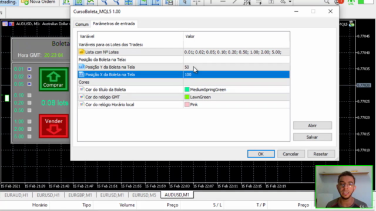Click color icon beside Cor do relógio Horário local
Image resolution: width=376 pixels, height=211 pixels.
81,104
